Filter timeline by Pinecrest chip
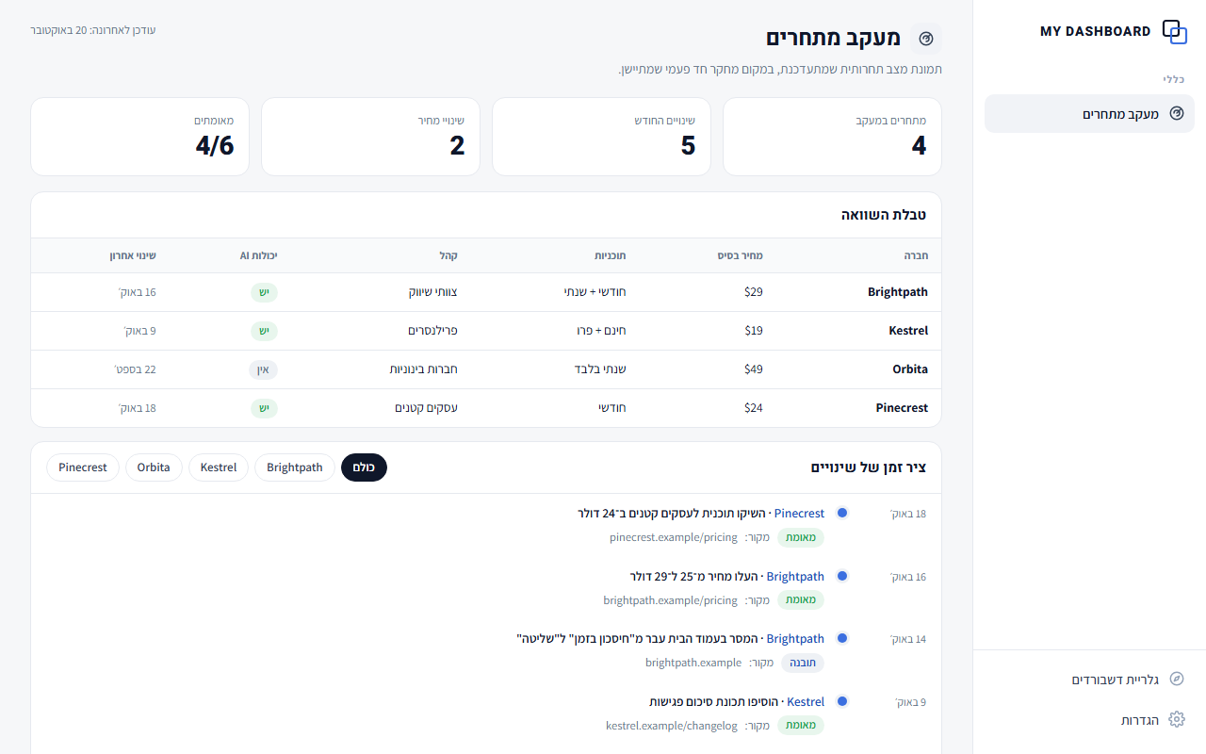The height and width of the screenshot is (754, 1206). tap(83, 467)
